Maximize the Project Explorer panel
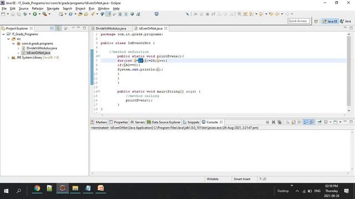This screenshot has height=199, width=355. pyautogui.click(x=84, y=28)
